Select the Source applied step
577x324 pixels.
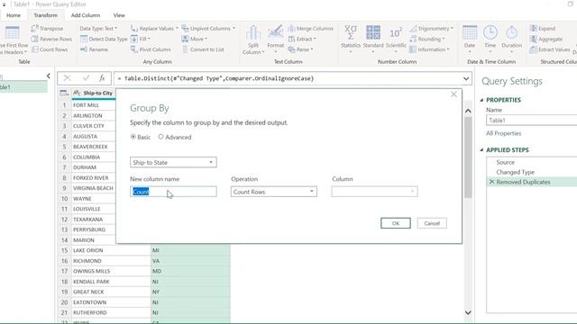pos(505,162)
